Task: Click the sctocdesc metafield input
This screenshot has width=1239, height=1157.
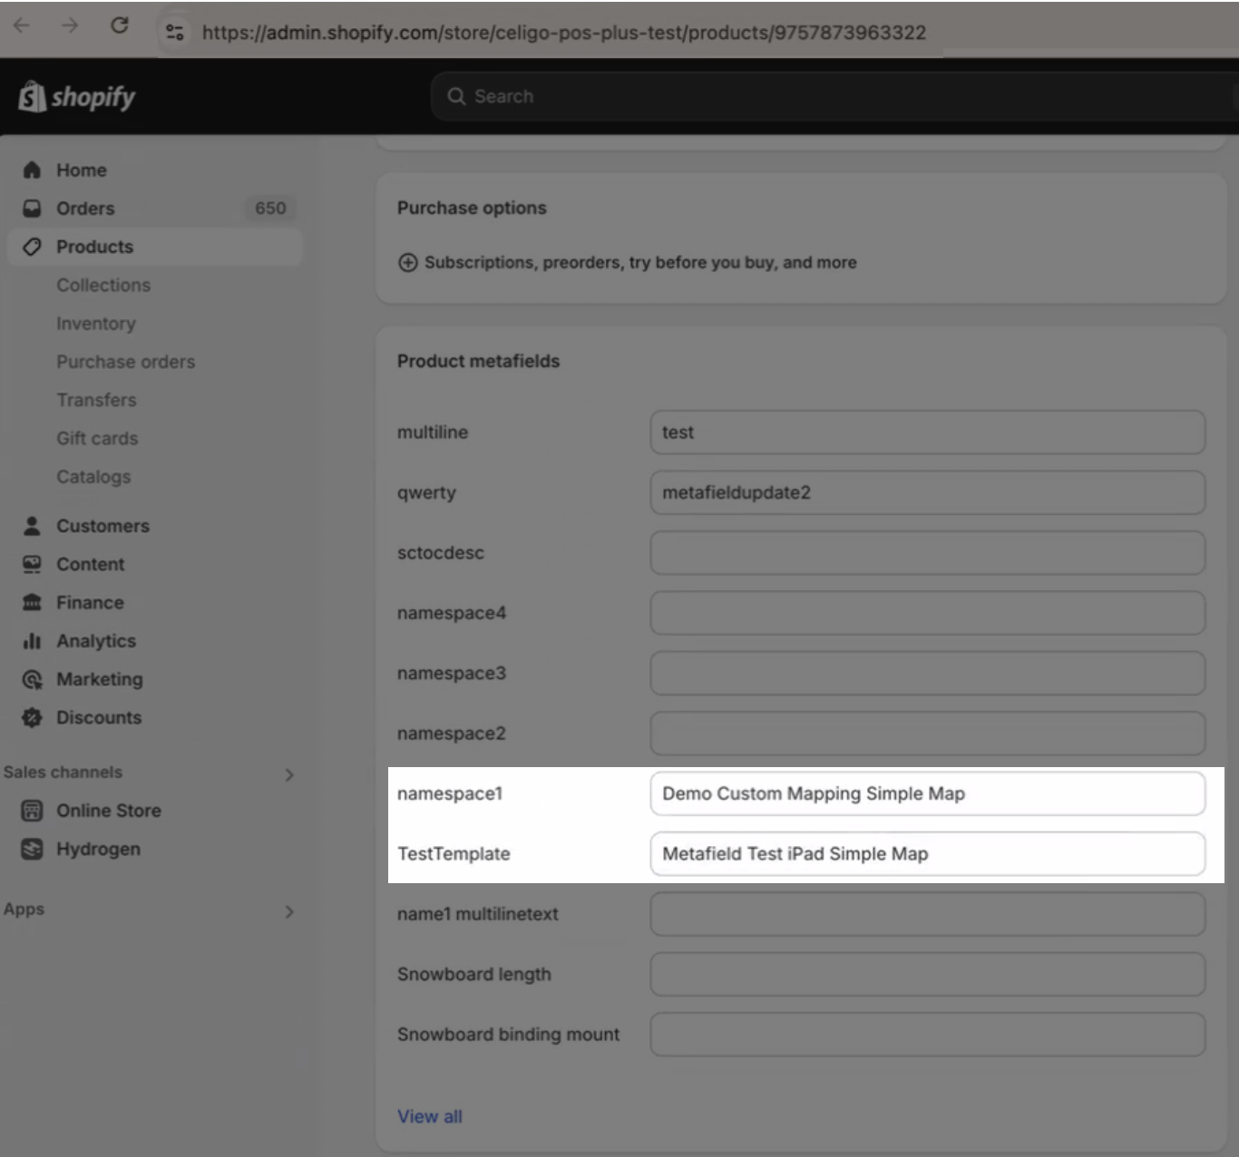Action: point(927,552)
